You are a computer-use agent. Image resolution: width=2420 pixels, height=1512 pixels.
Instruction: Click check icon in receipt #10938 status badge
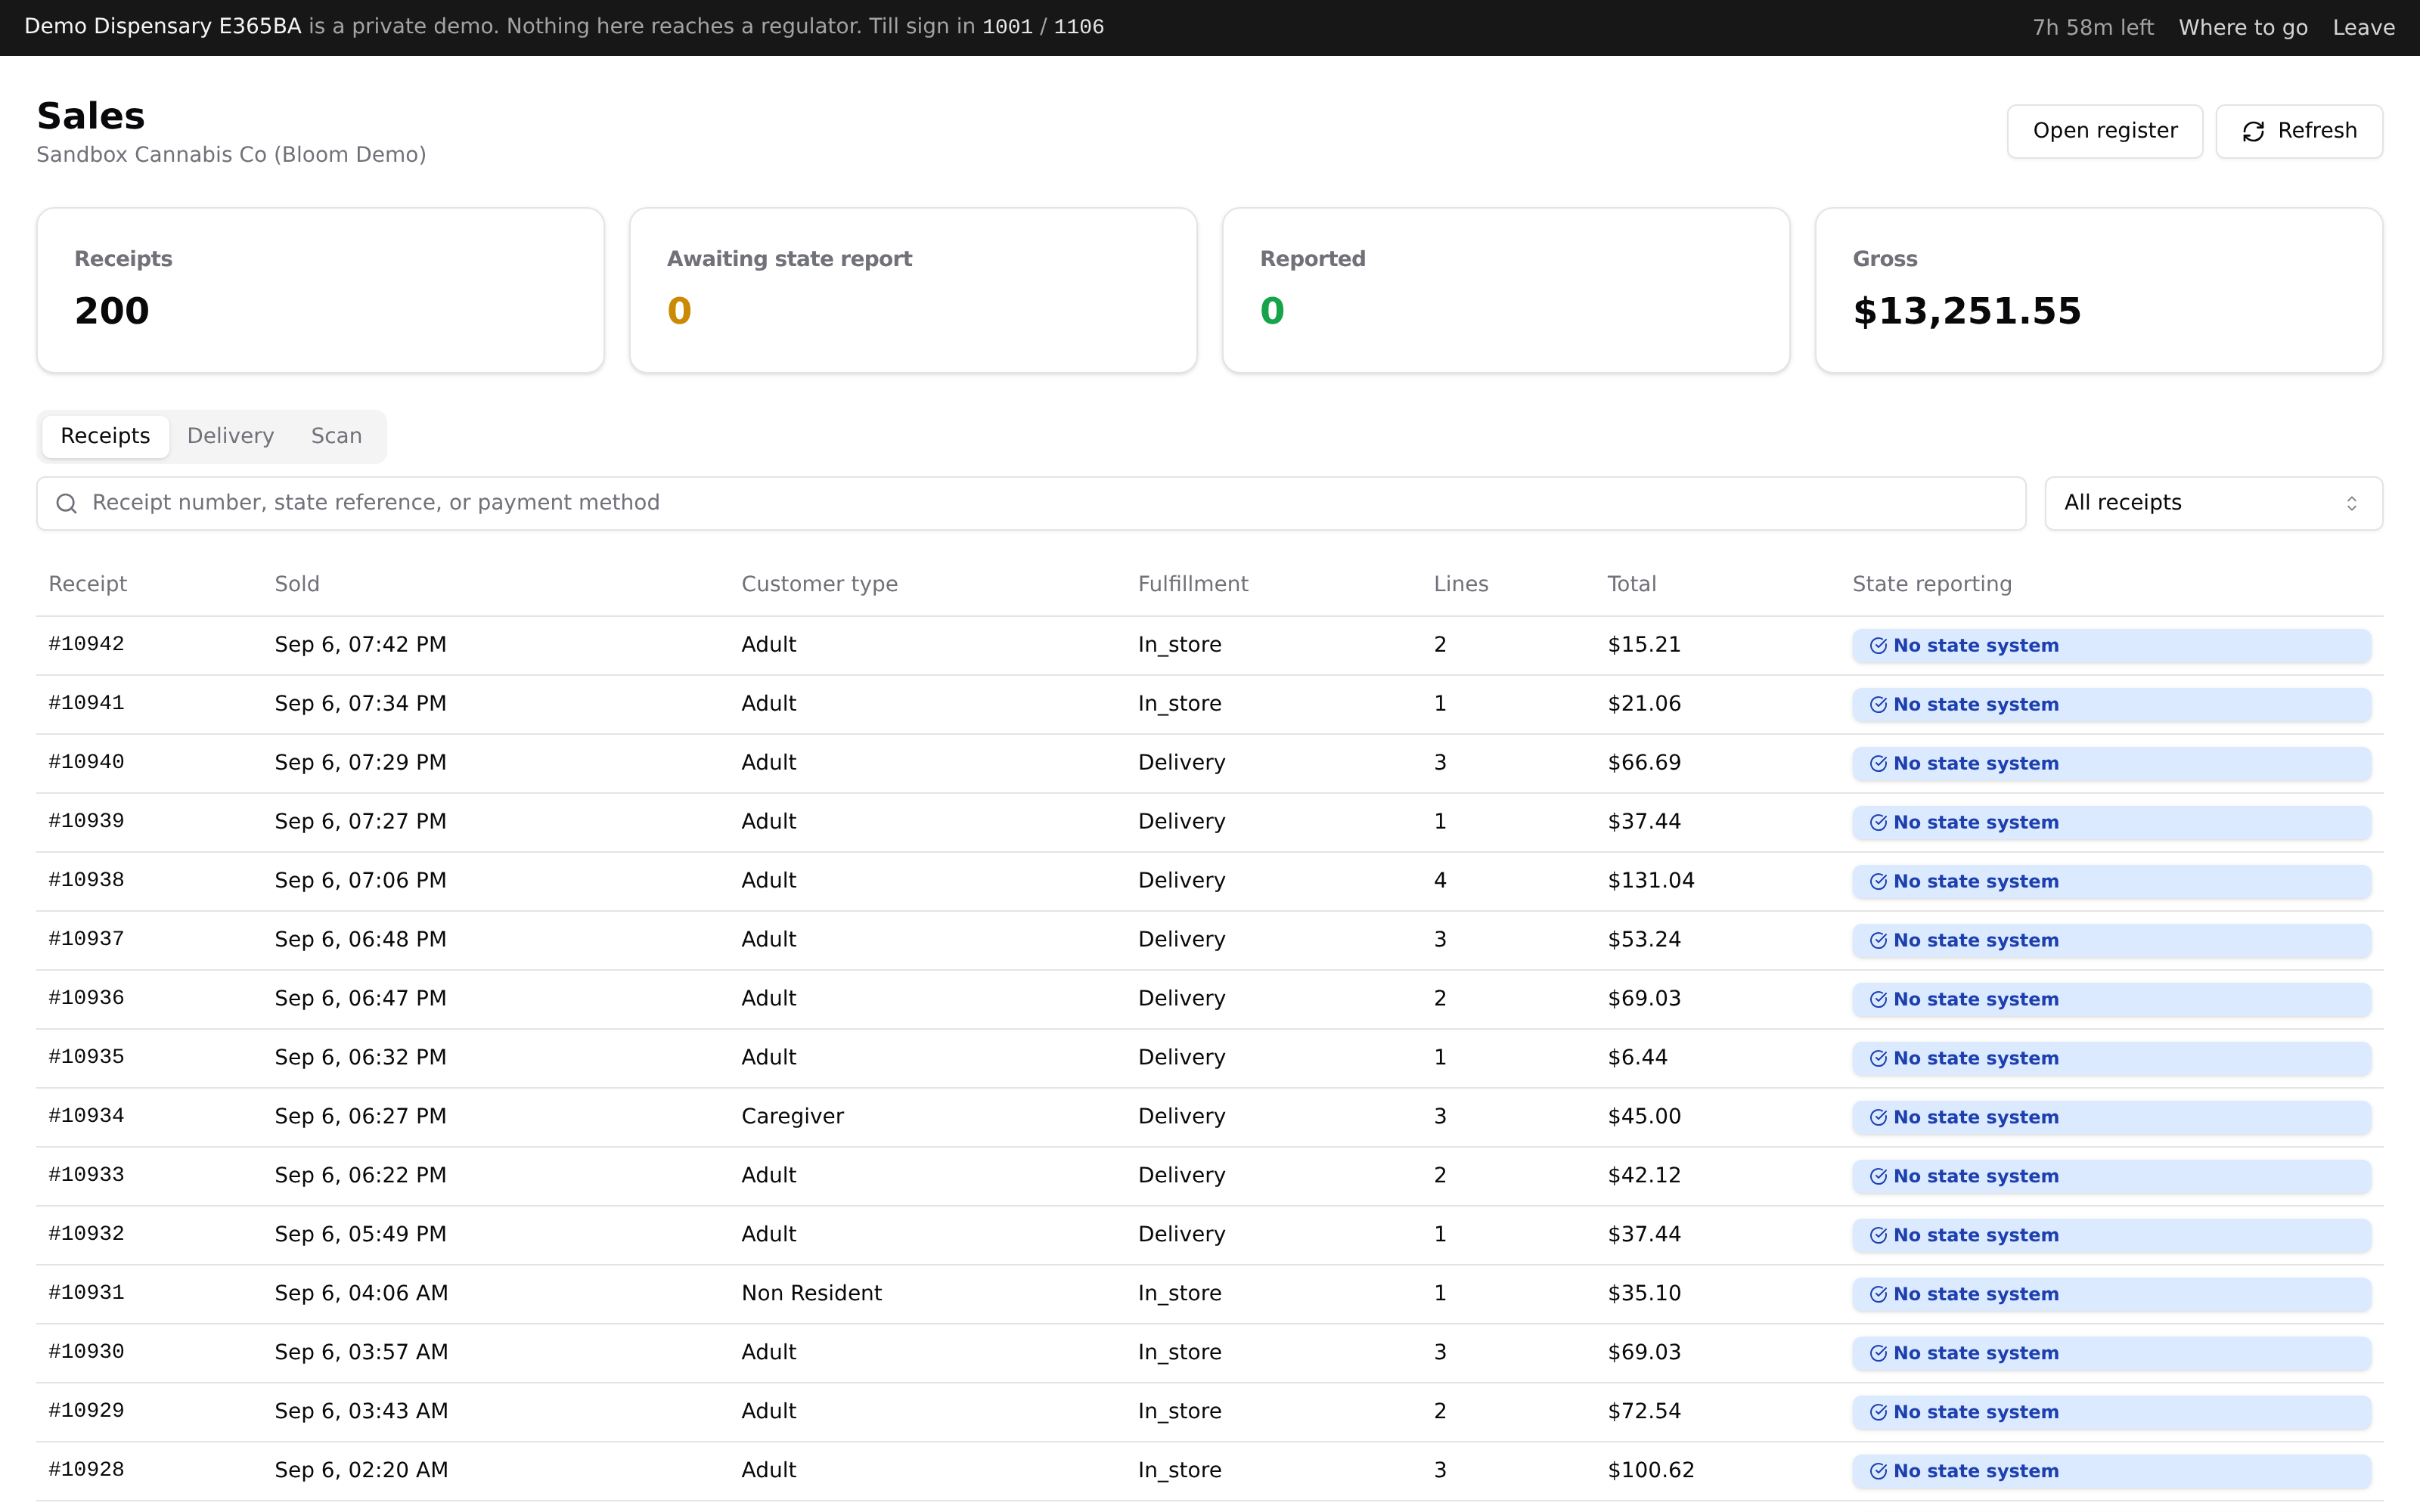click(1878, 882)
